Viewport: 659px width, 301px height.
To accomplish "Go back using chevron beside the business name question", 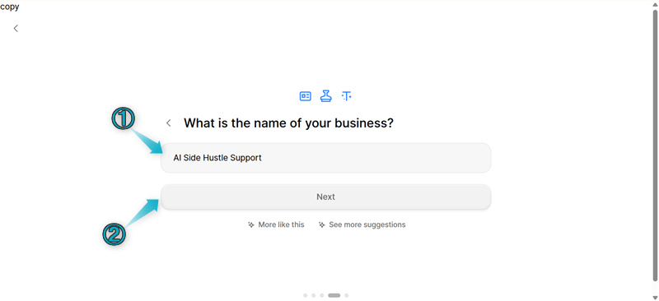I will click(x=169, y=123).
